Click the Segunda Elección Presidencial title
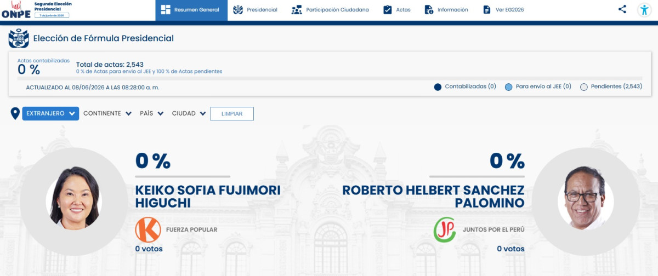Viewport: 658px width, 276px height. [53, 7]
